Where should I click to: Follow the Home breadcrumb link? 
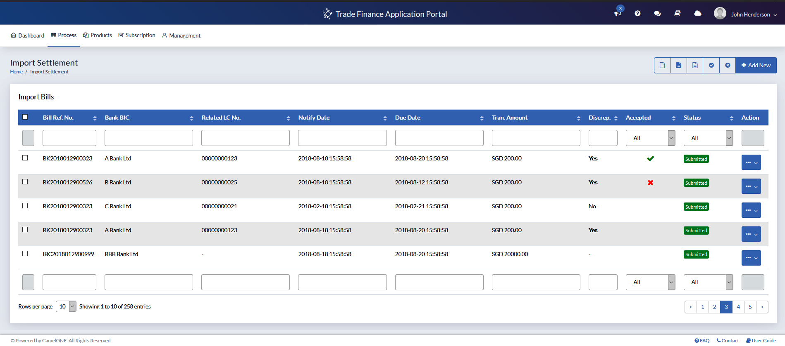[17, 72]
